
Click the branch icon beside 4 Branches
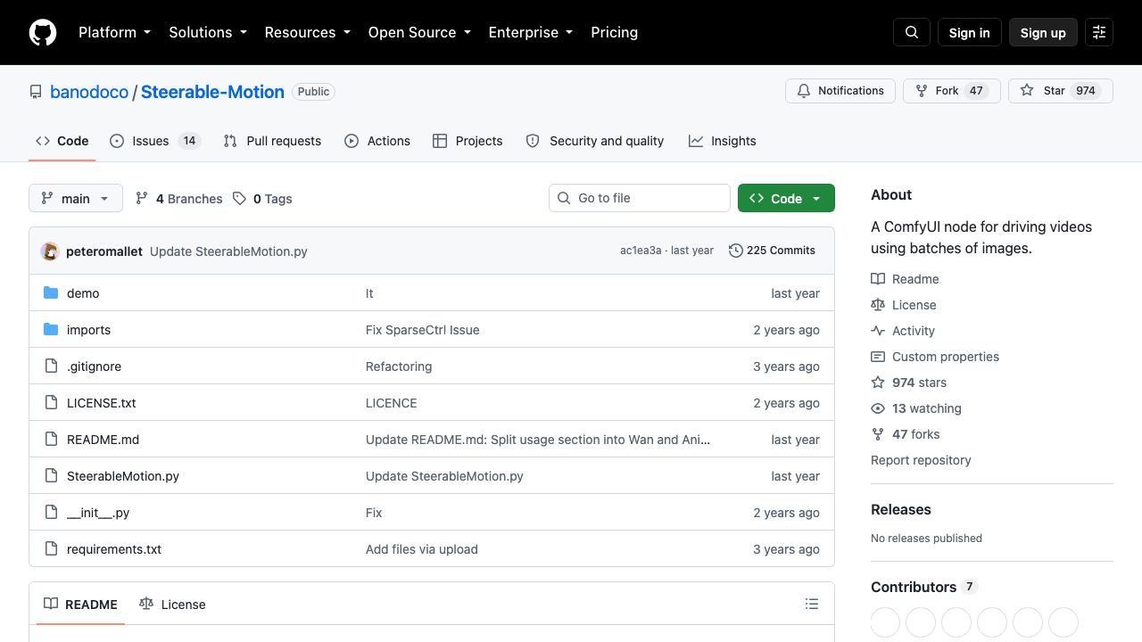pos(142,199)
